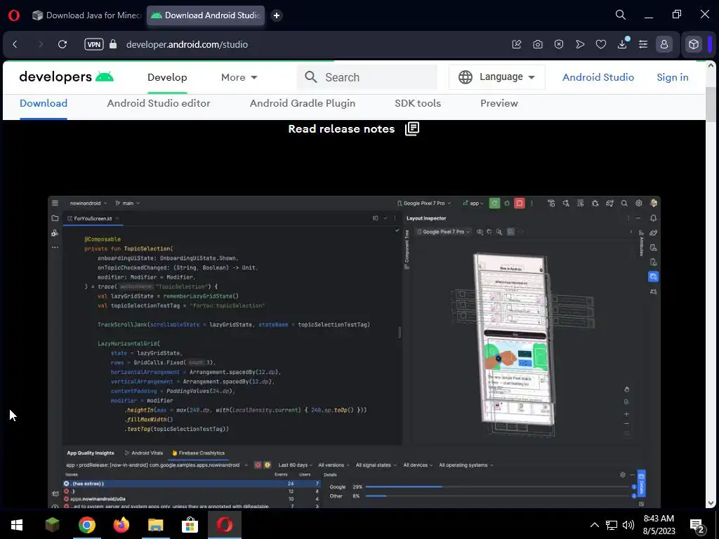
Task: Open the Android Gradle Plugin tab
Action: coord(303,104)
